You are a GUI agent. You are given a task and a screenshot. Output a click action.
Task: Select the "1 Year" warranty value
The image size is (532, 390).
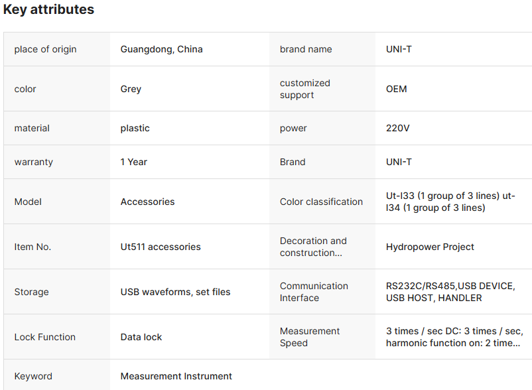click(x=133, y=162)
